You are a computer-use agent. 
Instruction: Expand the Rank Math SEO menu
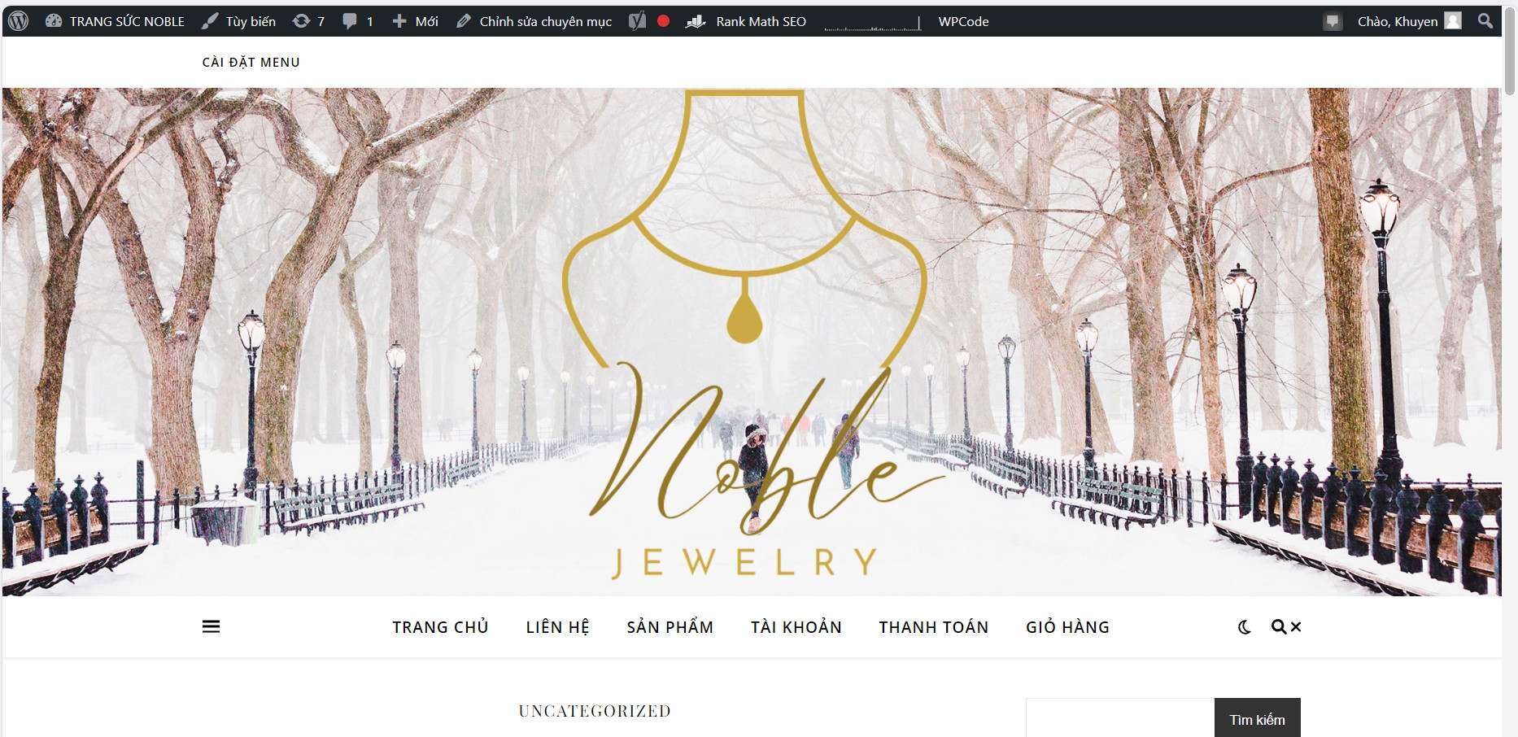pyautogui.click(x=746, y=21)
